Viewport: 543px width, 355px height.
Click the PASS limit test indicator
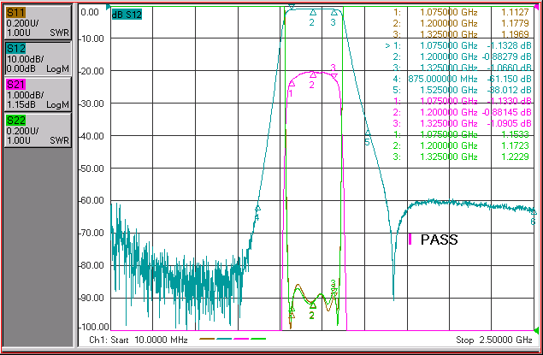pyautogui.click(x=439, y=240)
